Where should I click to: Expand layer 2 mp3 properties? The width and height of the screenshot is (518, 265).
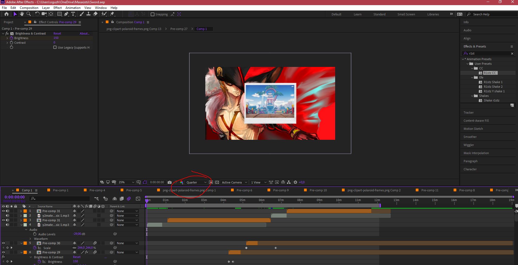click(x=21, y=216)
